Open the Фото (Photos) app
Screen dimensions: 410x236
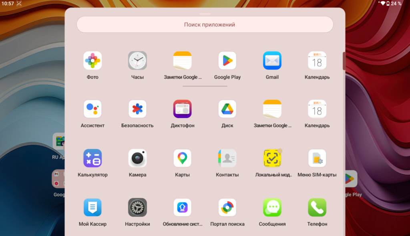click(92, 61)
